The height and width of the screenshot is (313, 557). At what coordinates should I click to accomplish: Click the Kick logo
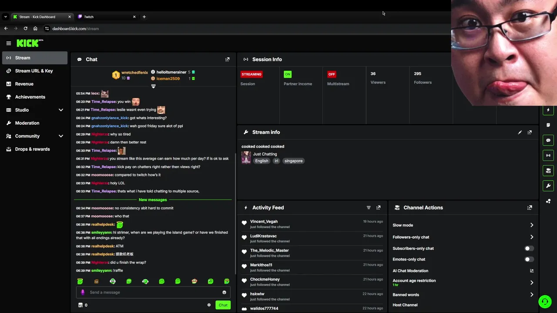coord(30,43)
